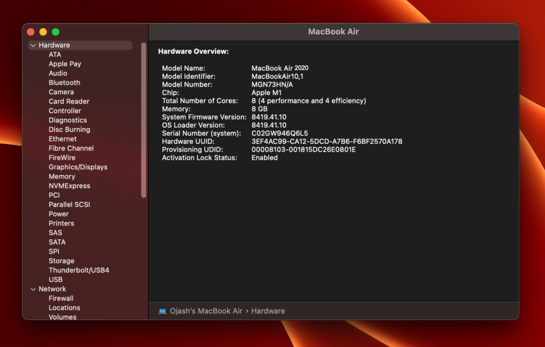545x347 pixels.
Task: Close the System Information window
Action: [30, 32]
